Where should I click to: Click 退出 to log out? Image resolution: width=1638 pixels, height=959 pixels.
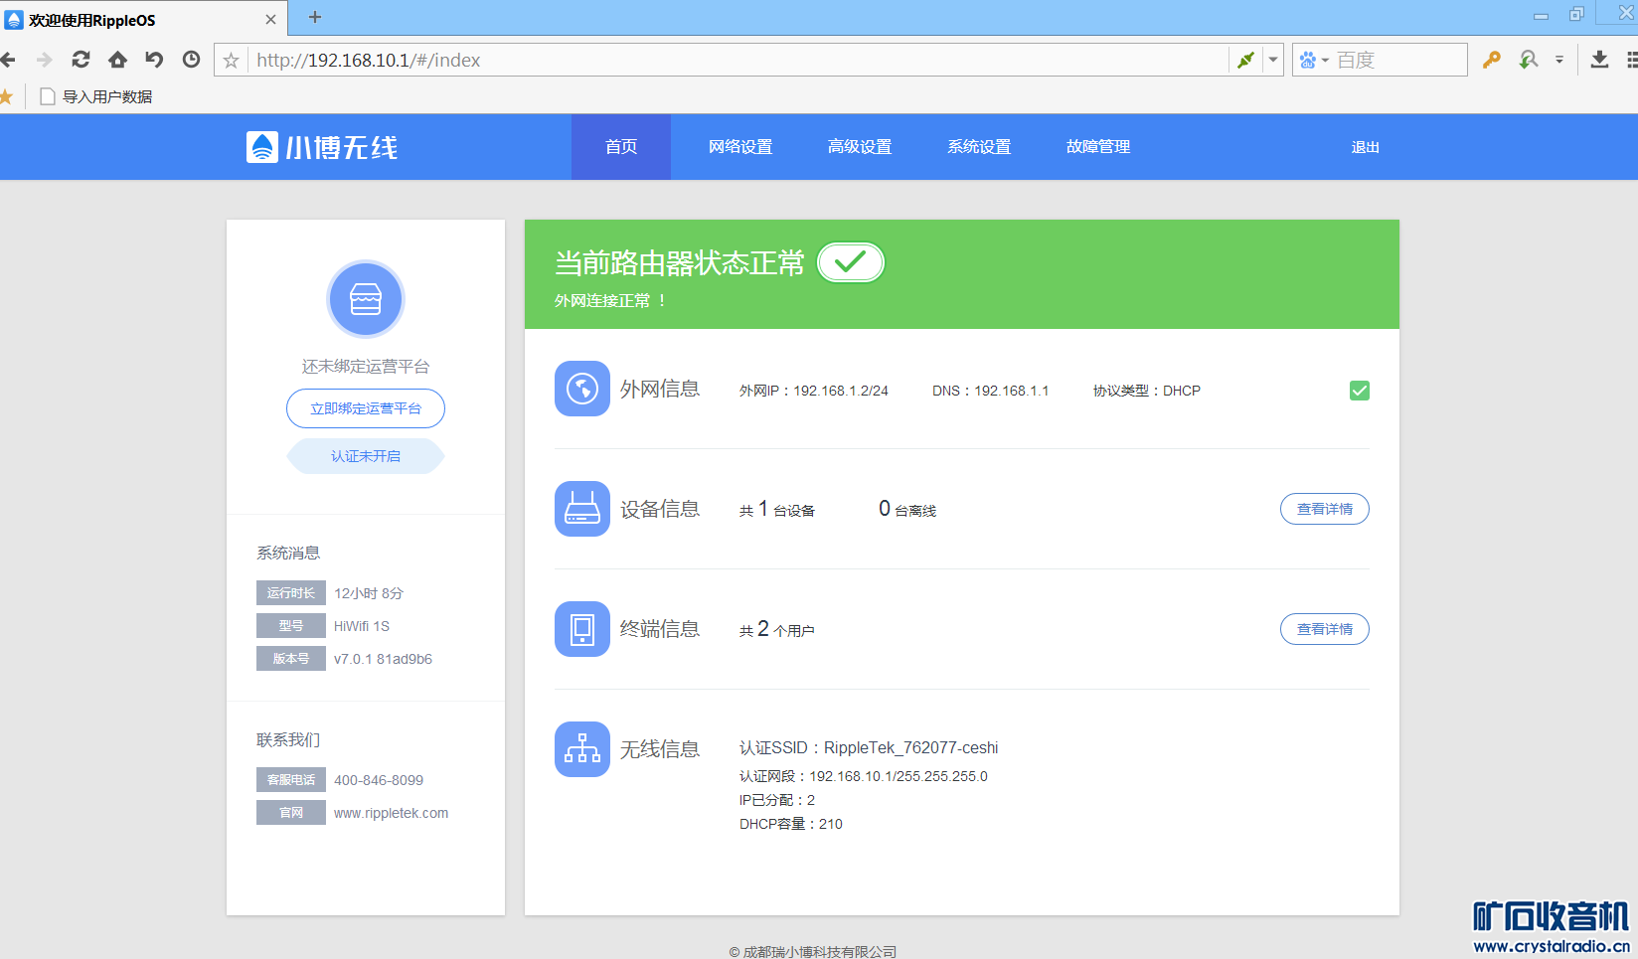pos(1366,147)
